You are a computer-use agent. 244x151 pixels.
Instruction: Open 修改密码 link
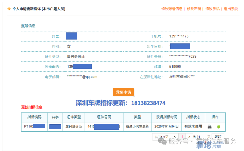[x=194, y=9]
